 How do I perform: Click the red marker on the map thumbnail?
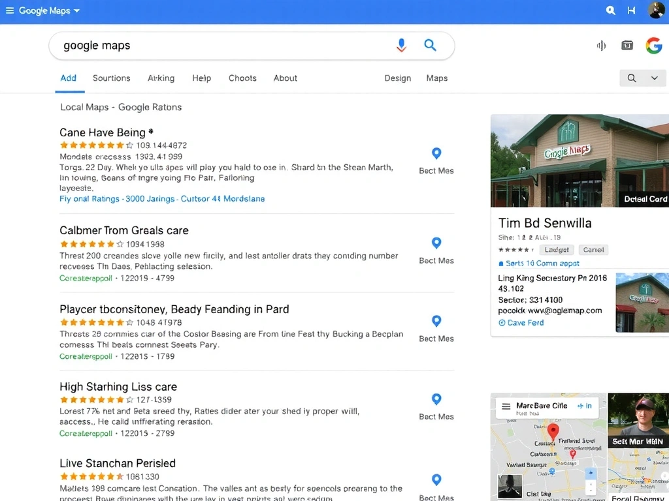[x=553, y=431]
